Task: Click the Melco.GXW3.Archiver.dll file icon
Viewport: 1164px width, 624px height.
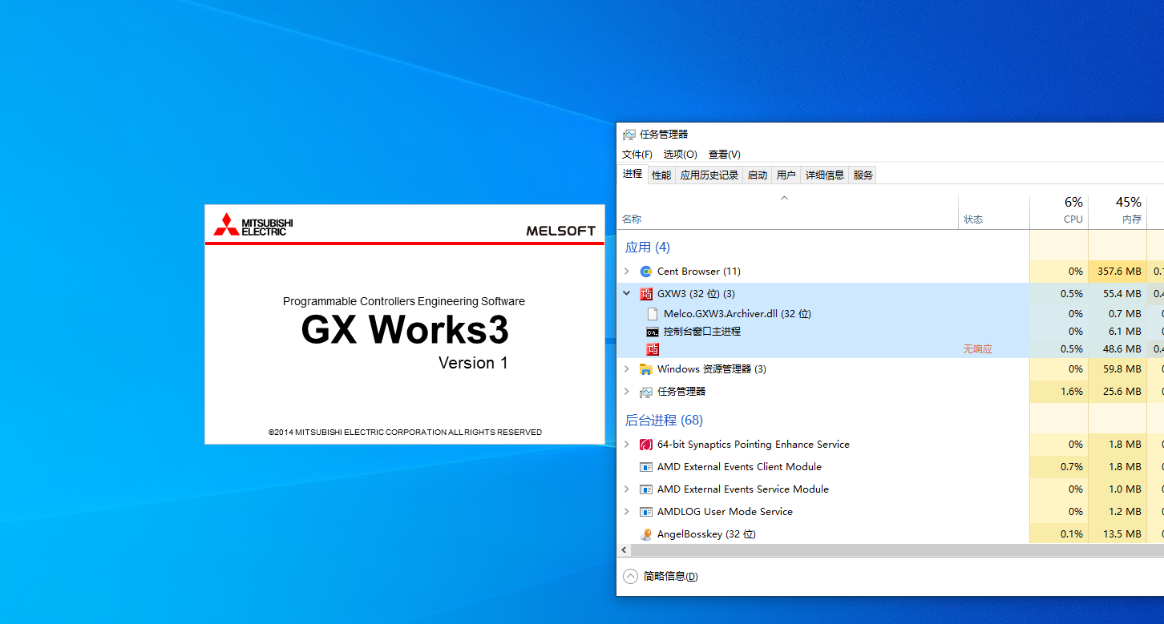Action: (653, 314)
